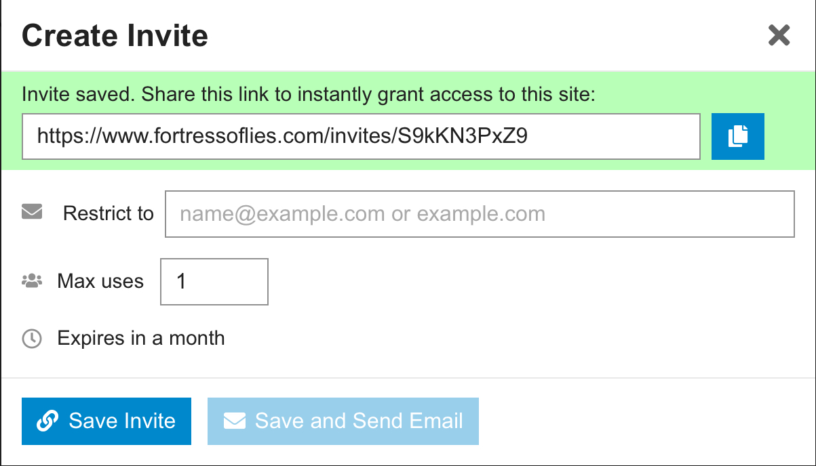
Task: Focus the Restrict to email input
Action: (480, 214)
